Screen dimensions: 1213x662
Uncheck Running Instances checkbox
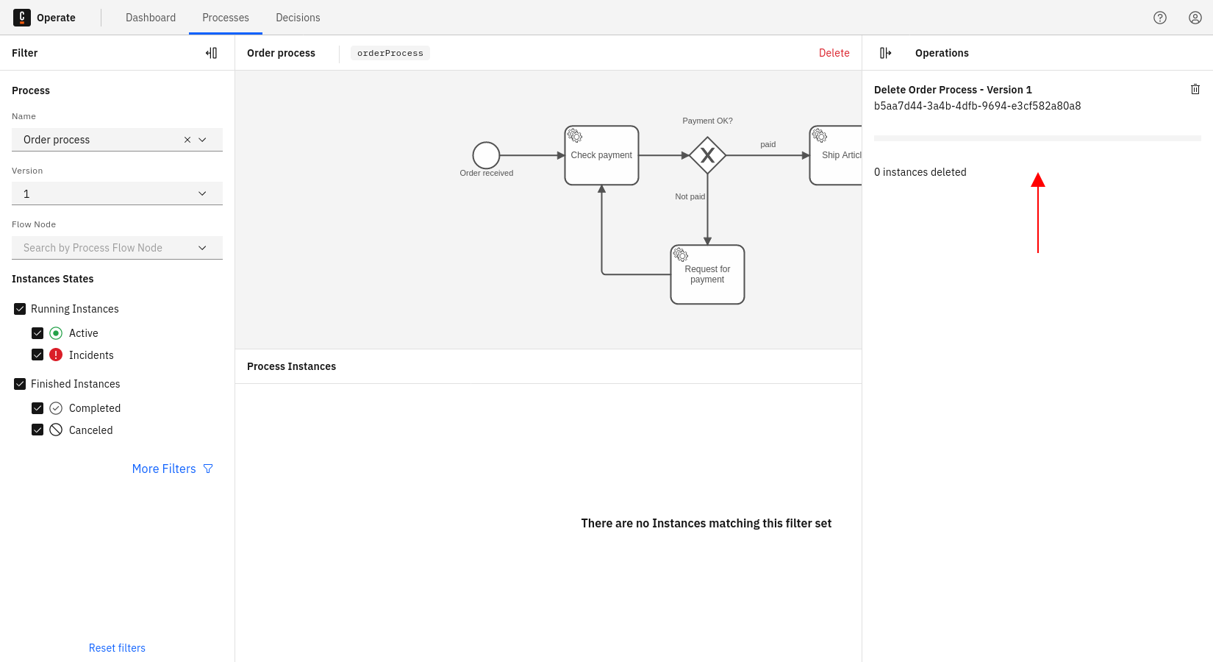20,309
